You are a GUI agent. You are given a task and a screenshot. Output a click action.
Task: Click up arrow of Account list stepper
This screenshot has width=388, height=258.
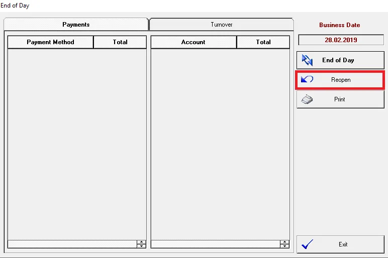tap(284, 242)
